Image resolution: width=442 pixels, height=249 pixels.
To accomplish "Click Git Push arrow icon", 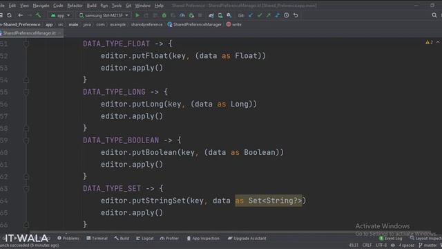I will tap(269, 15).
